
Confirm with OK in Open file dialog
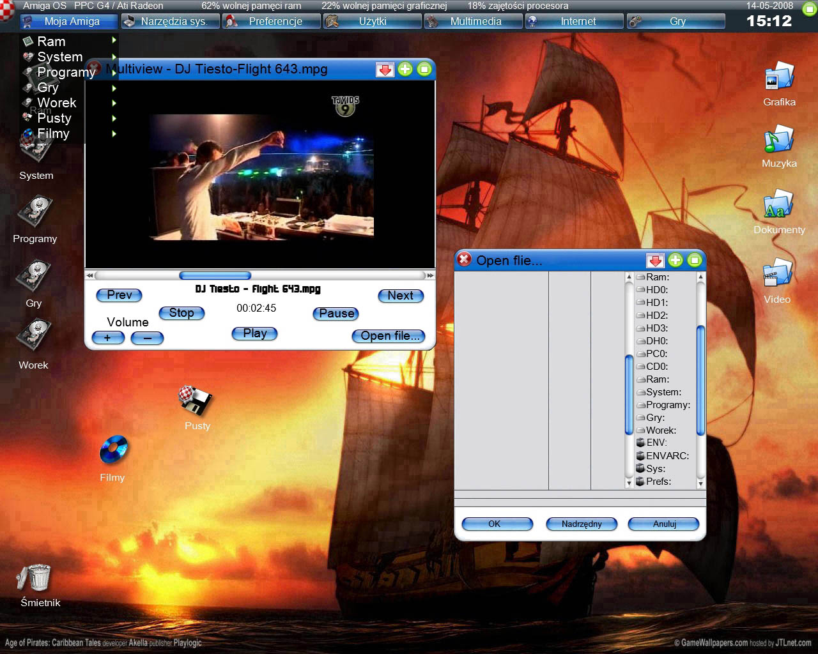coord(497,524)
